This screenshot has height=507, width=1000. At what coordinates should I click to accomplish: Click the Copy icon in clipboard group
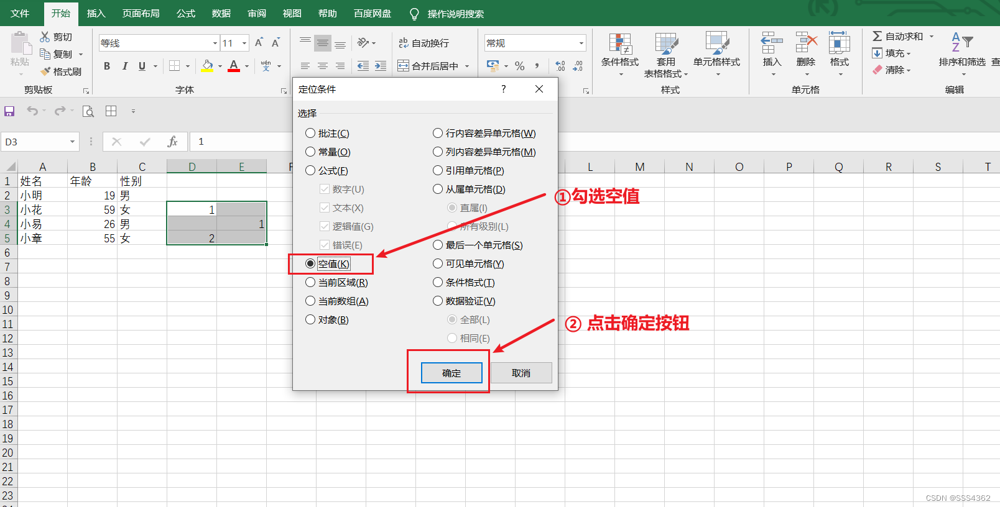pos(45,54)
